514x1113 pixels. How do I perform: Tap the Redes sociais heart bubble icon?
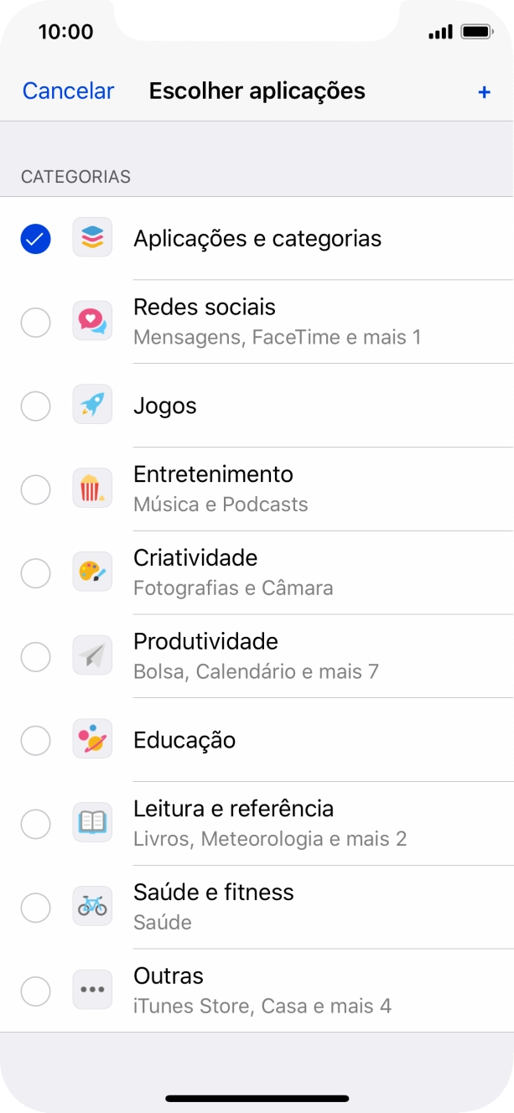(x=92, y=321)
